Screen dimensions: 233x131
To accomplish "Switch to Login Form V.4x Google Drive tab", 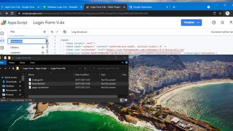I will pyautogui.click(x=19, y=7).
